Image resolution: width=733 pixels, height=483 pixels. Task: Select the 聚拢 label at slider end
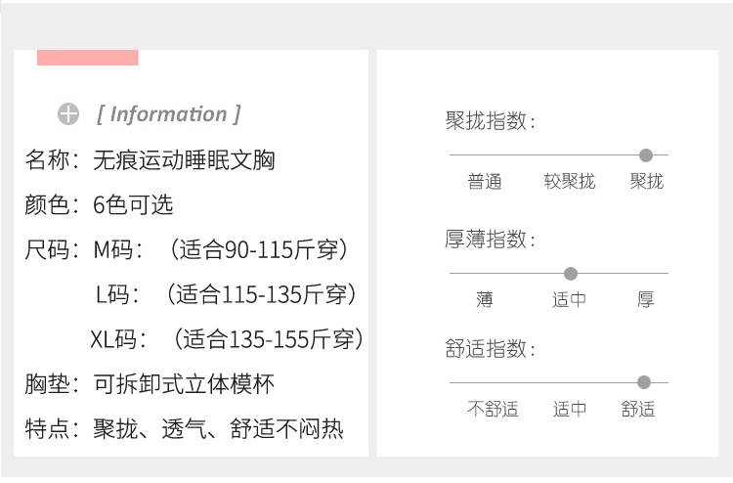pos(647,182)
